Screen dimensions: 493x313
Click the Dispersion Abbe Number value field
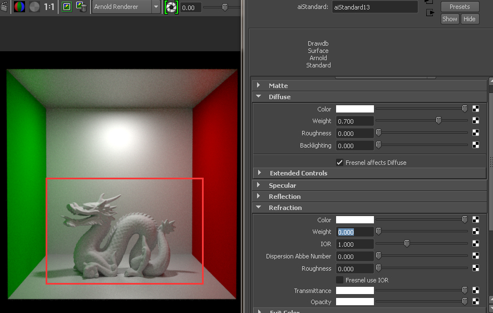(354, 256)
